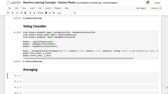Click the Voting Classifier heading

pos(35,26)
